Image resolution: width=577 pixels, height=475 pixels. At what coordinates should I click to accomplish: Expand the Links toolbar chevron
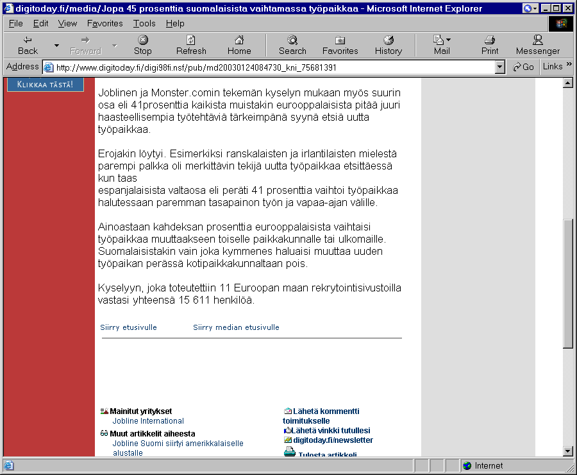click(x=569, y=64)
